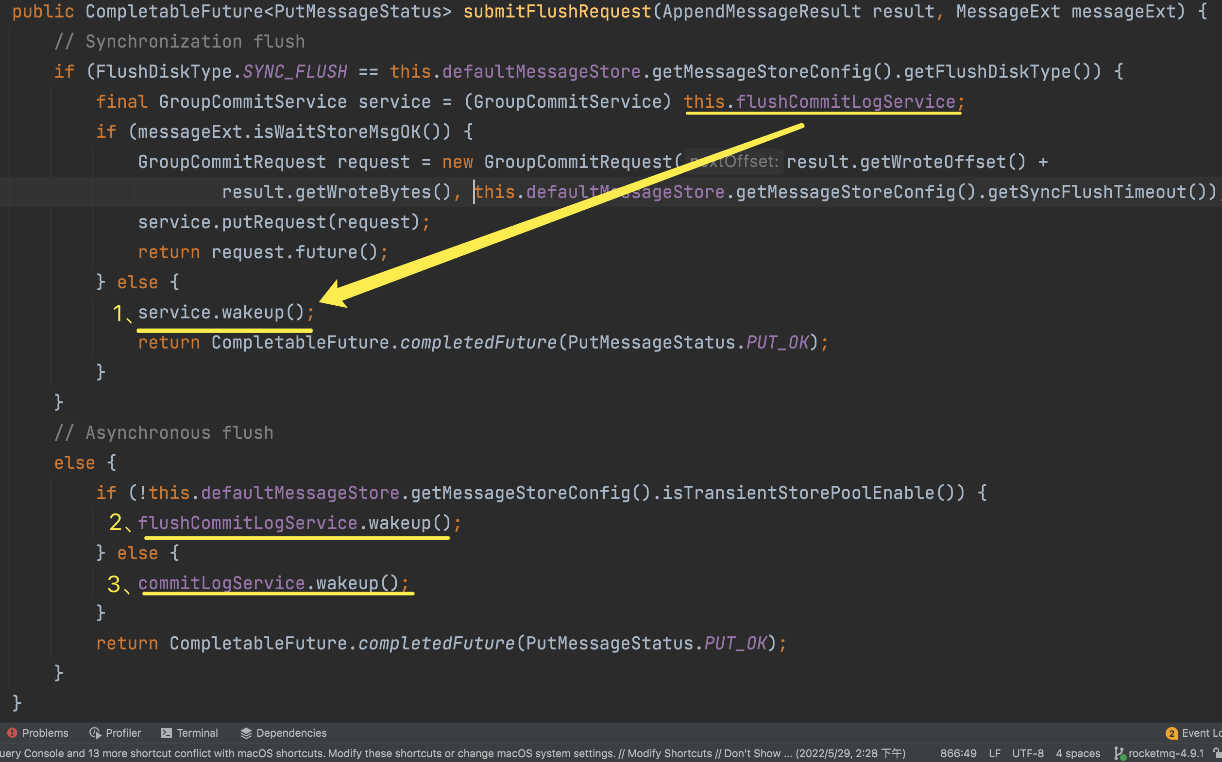Click the submitFlushRequest method name
Viewport: 1222px width, 762px height.
pyautogui.click(x=557, y=11)
